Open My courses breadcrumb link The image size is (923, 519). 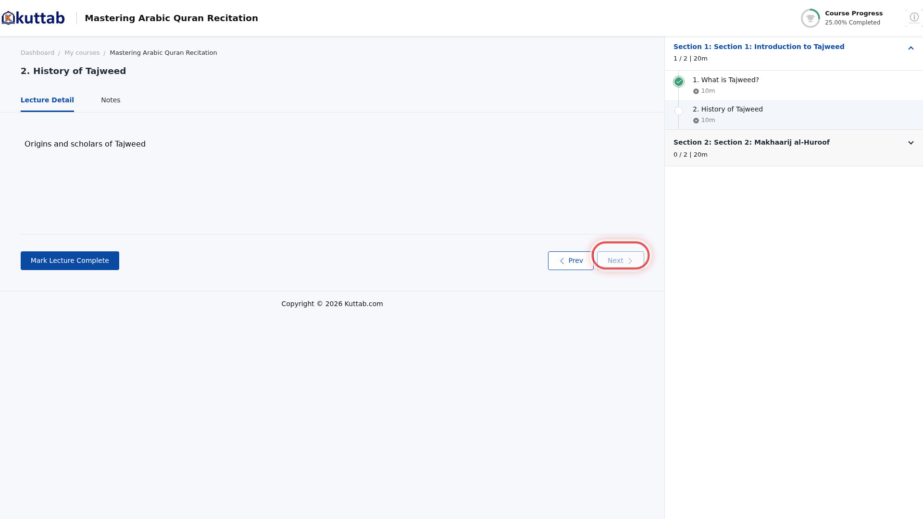tap(82, 53)
